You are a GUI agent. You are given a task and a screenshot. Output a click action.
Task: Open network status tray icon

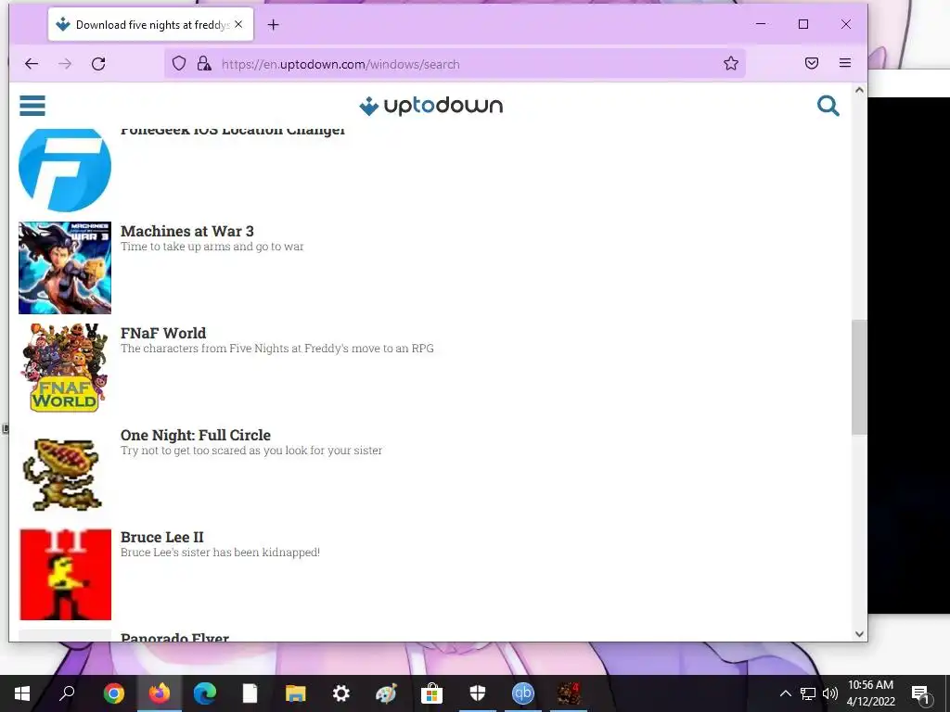[808, 693]
